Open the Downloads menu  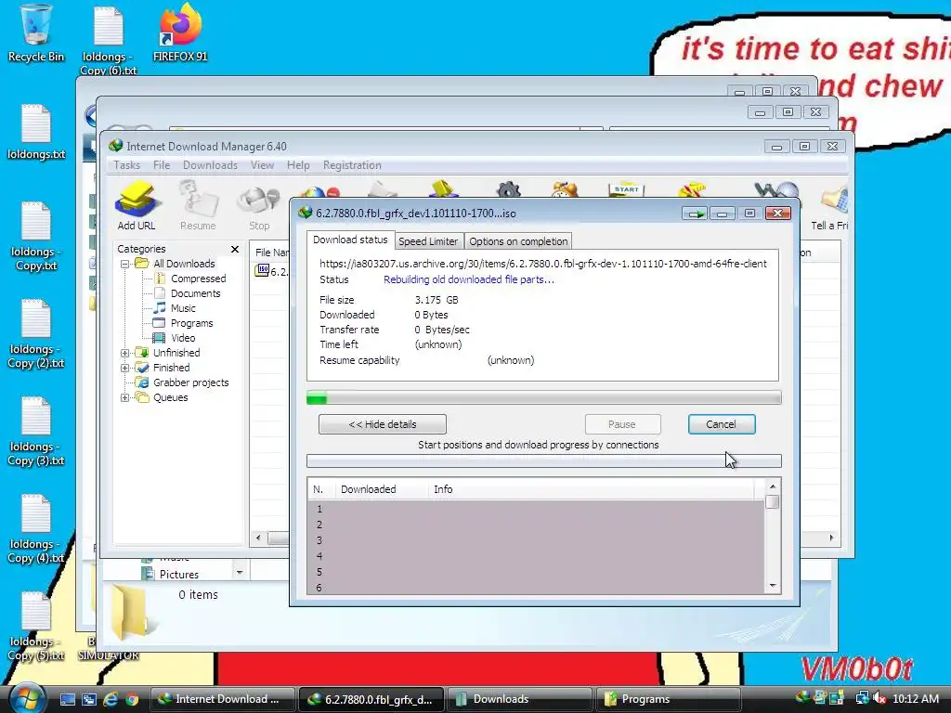tap(210, 165)
